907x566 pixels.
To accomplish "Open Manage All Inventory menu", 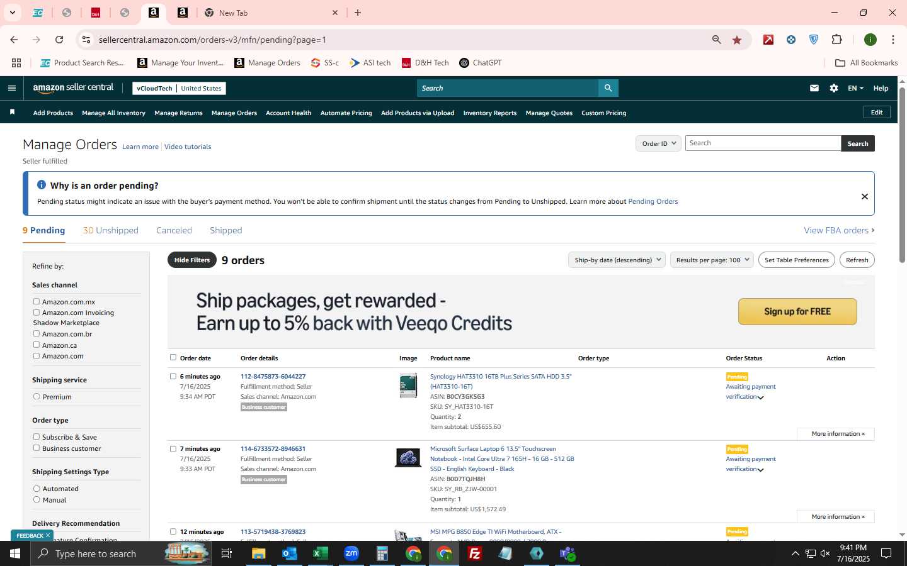I will pos(113,113).
